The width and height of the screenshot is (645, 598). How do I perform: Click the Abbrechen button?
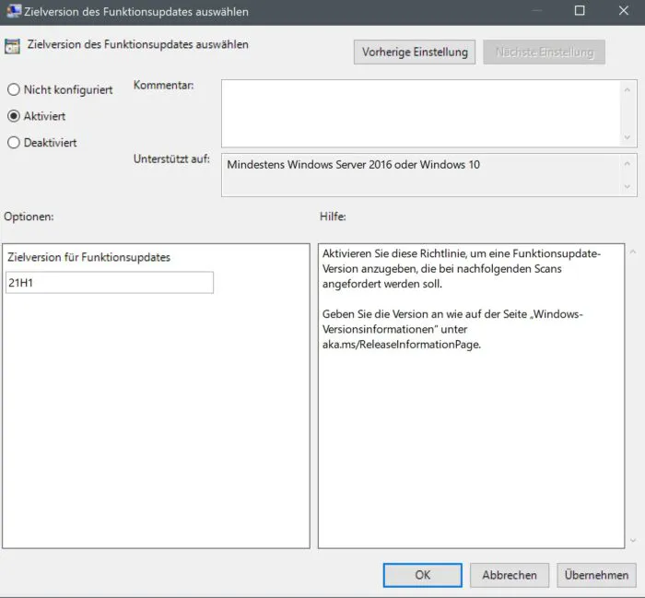click(x=510, y=575)
